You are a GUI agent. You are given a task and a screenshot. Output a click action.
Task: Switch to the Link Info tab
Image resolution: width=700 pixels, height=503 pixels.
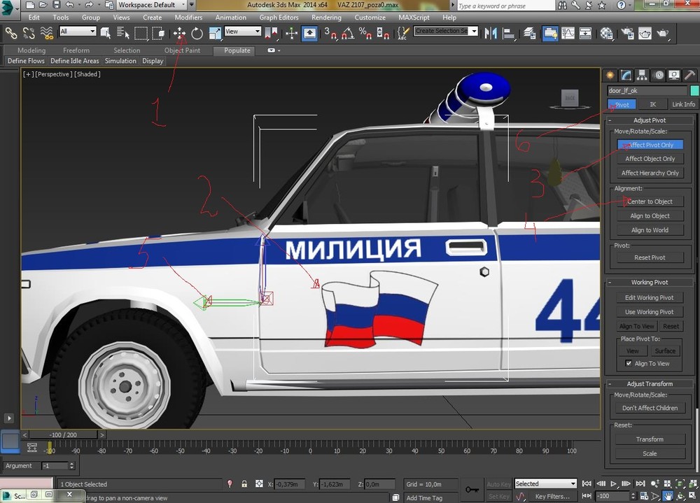pyautogui.click(x=683, y=104)
